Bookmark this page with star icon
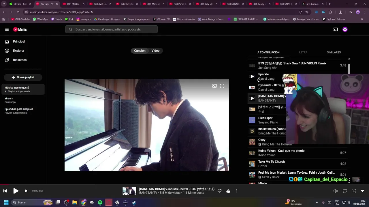The image size is (369, 207). coord(307,12)
